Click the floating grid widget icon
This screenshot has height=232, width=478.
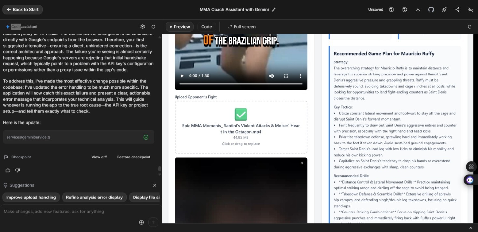(x=471, y=167)
